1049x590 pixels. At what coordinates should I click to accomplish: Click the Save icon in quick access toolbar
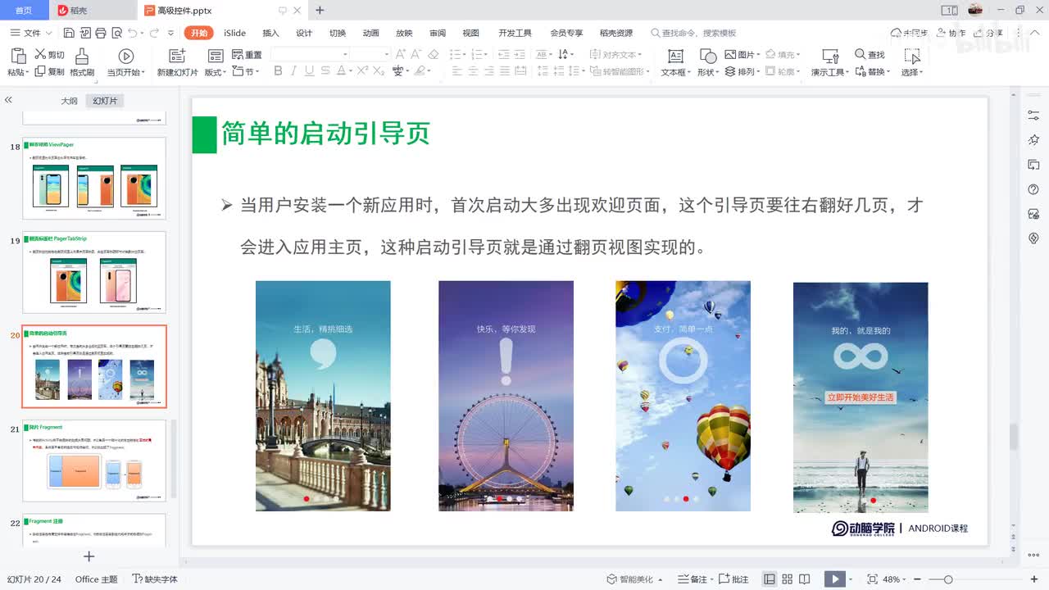(69, 33)
